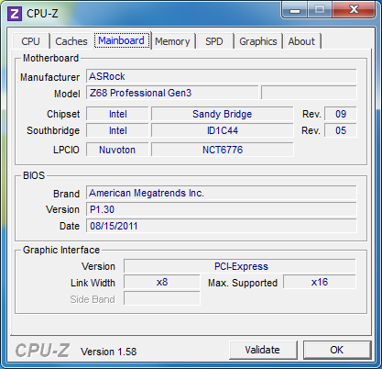Image resolution: width=382 pixels, height=369 pixels.
Task: Click the disabled maximize button
Action: (320, 10)
